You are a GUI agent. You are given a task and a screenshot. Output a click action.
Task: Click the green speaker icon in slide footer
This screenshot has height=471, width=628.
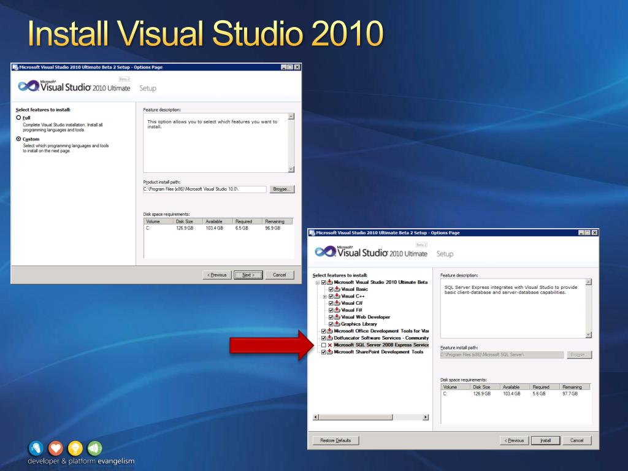(x=94, y=448)
